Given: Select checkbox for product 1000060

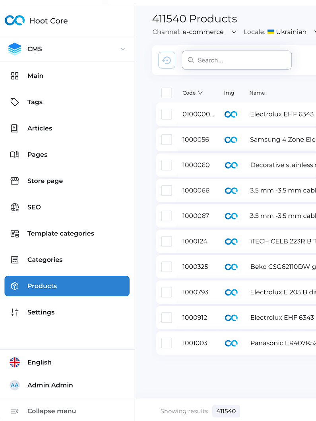Looking at the screenshot, I should point(167,165).
